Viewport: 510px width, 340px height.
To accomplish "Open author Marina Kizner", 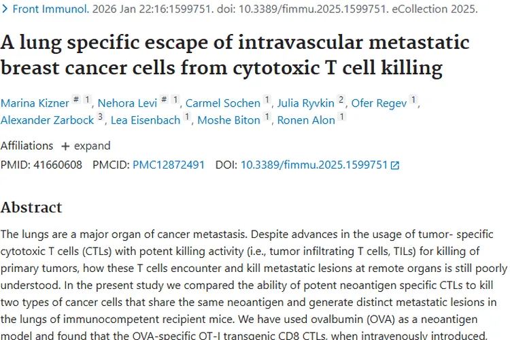I will click(35, 103).
